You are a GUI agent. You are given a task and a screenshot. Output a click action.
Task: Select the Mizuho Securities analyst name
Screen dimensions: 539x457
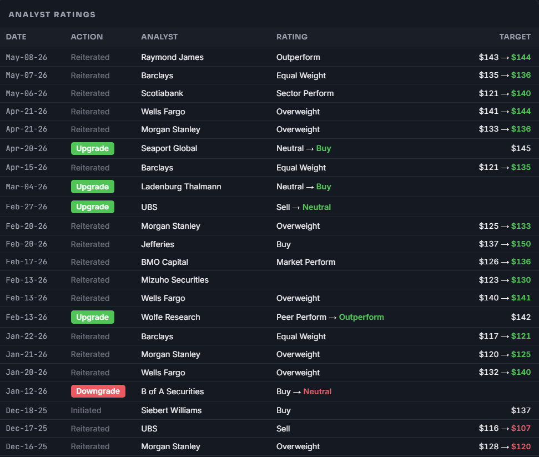[175, 280]
